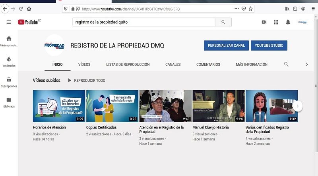Open the LISTAS DE REPRODUCCIÓN tab
Screen dimensions: 318x176
(x=128, y=64)
